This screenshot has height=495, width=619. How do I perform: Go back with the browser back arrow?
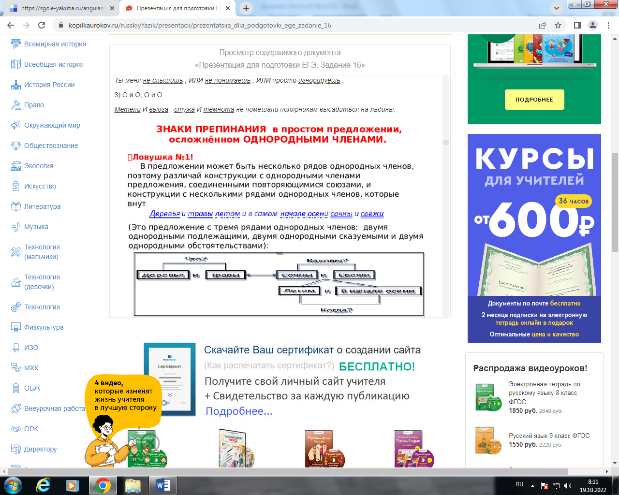coord(11,25)
